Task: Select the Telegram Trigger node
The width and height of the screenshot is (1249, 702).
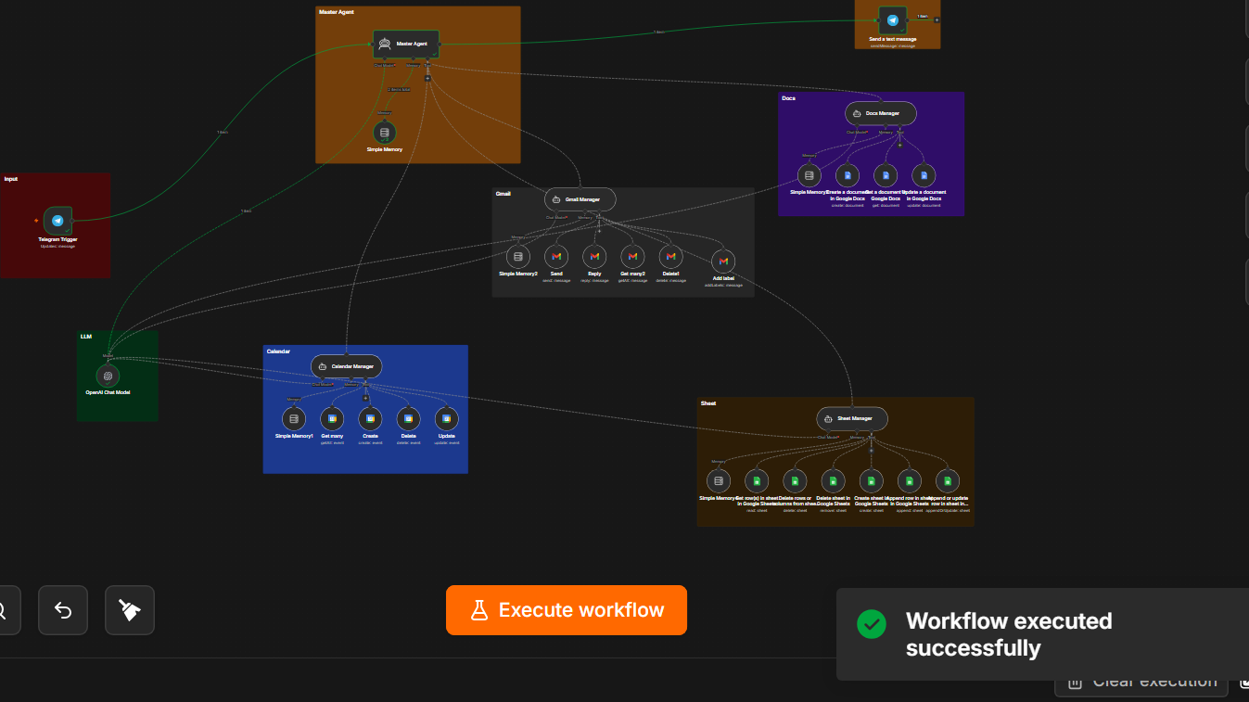Action: point(57,221)
